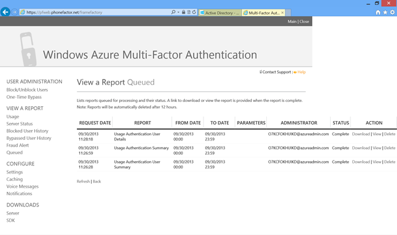Click the Refresh link below the table
Viewport: 397px width, 235px height.
point(83,182)
